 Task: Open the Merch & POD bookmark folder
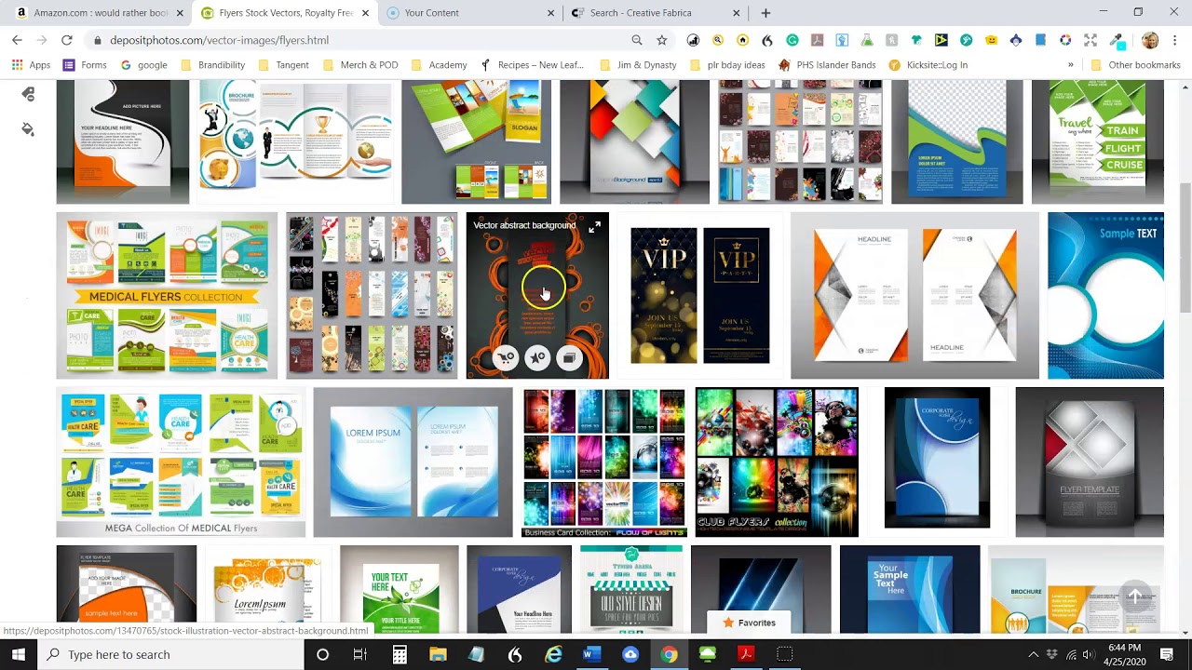359,65
